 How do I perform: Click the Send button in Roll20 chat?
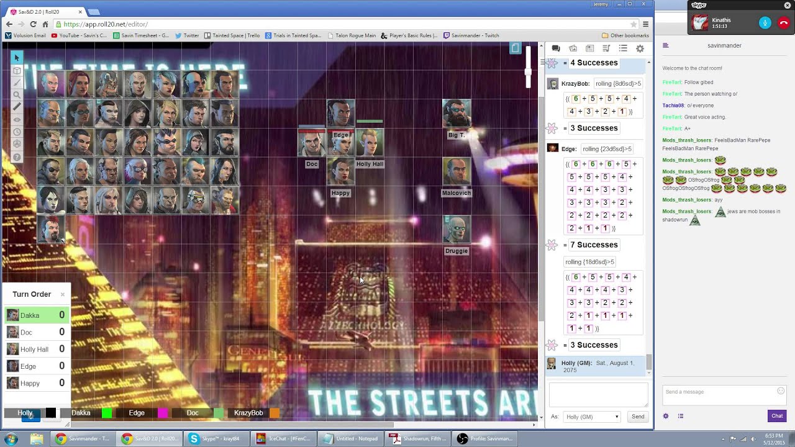(x=638, y=417)
